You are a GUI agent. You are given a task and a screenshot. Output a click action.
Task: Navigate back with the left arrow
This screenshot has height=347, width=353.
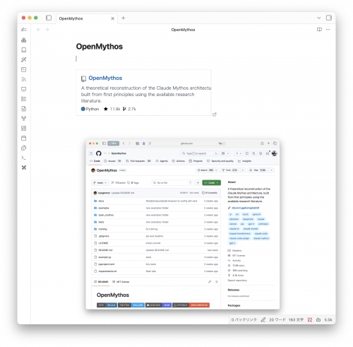39,30
